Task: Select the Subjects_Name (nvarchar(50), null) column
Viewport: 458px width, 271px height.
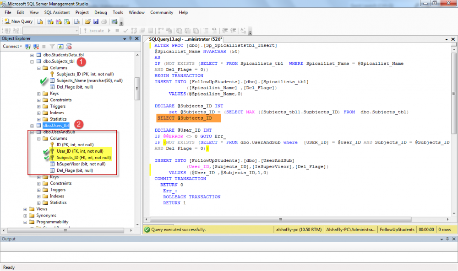Action: [x=89, y=81]
